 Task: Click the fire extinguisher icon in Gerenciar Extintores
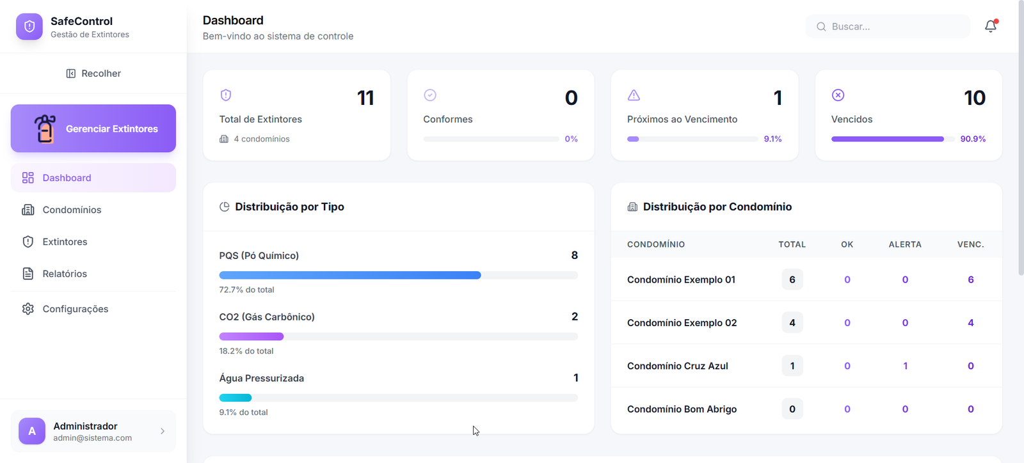[x=45, y=129]
